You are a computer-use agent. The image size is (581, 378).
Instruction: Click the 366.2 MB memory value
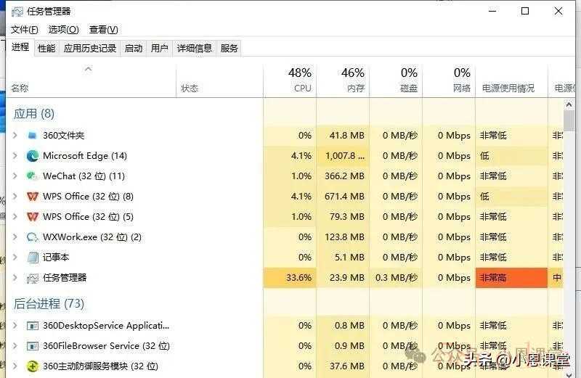(x=344, y=176)
